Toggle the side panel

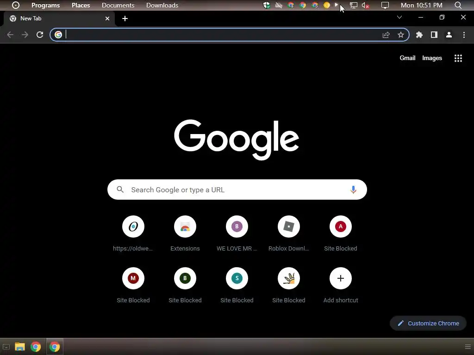coord(434,35)
